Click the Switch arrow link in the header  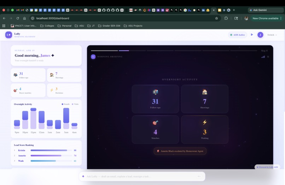[272, 35]
